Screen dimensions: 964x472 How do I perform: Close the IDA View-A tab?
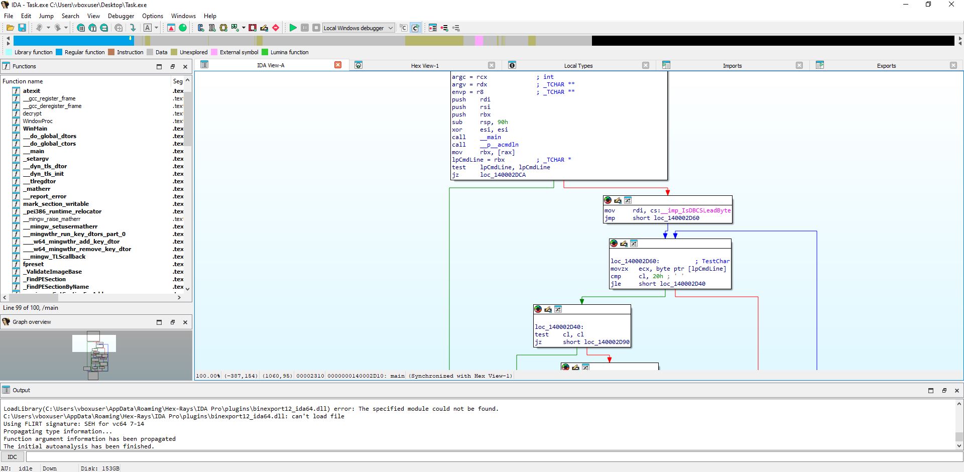pos(338,65)
